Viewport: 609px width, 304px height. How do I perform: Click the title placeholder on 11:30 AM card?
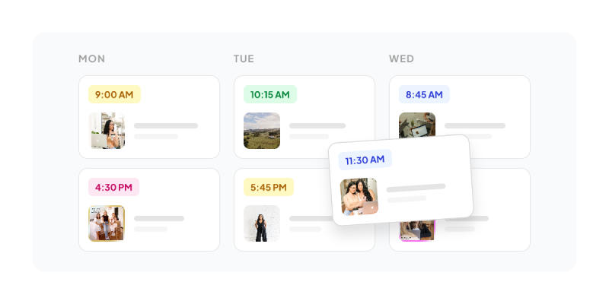tap(416, 188)
